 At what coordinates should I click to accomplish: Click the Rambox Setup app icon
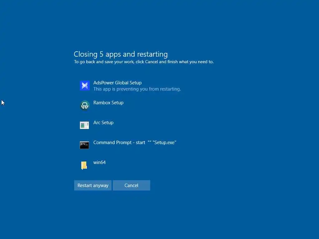[x=85, y=105]
